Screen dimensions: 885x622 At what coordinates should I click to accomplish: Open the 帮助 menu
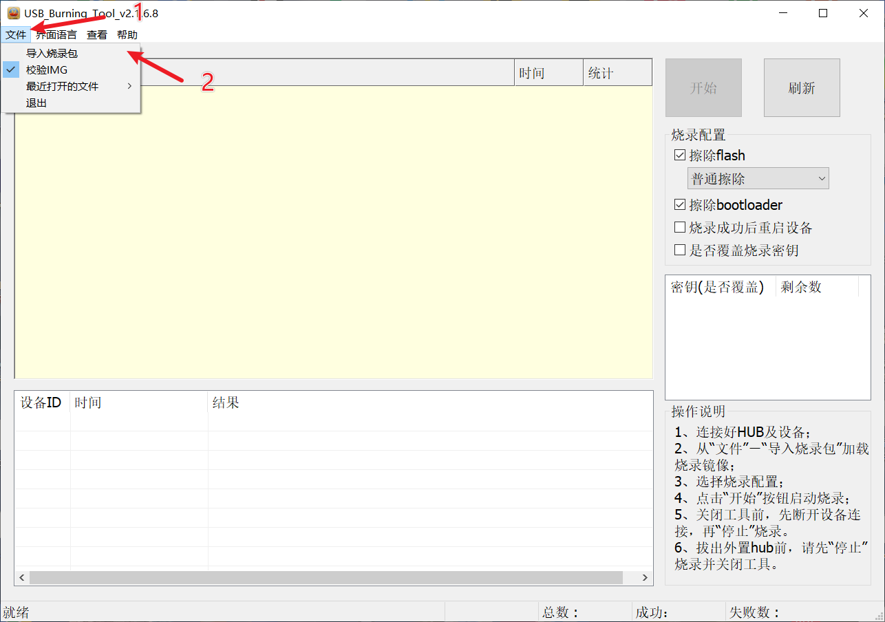[127, 35]
